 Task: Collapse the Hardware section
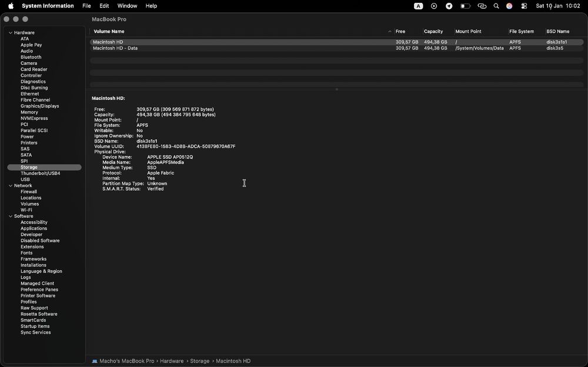coord(11,32)
